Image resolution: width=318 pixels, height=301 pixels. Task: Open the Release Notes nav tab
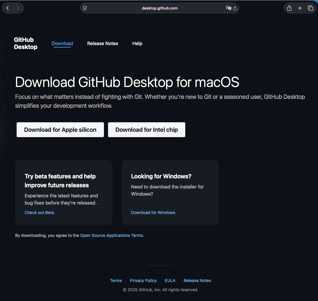point(103,43)
